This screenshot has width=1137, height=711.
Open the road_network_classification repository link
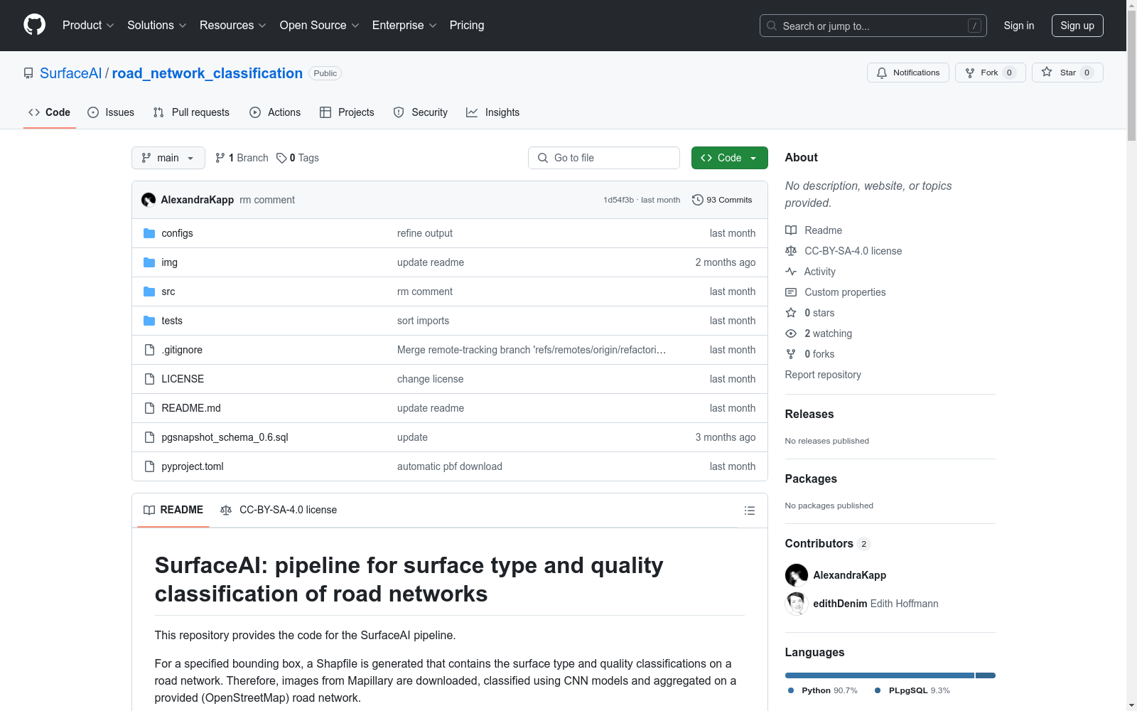tap(208, 73)
